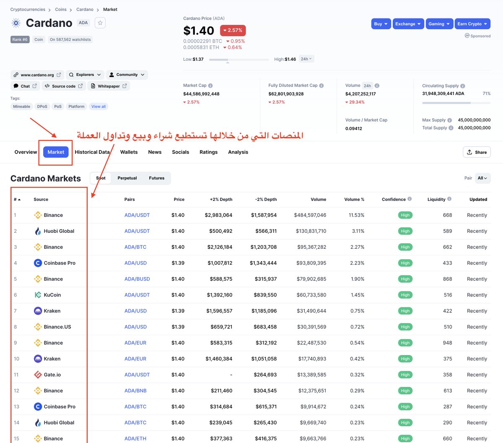503x443 pixels.
Task: Click the low-high price range slider
Action: coord(239,60)
